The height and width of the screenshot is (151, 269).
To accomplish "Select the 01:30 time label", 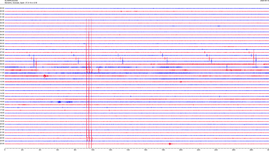I will pyautogui.click(x=2, y=17).
